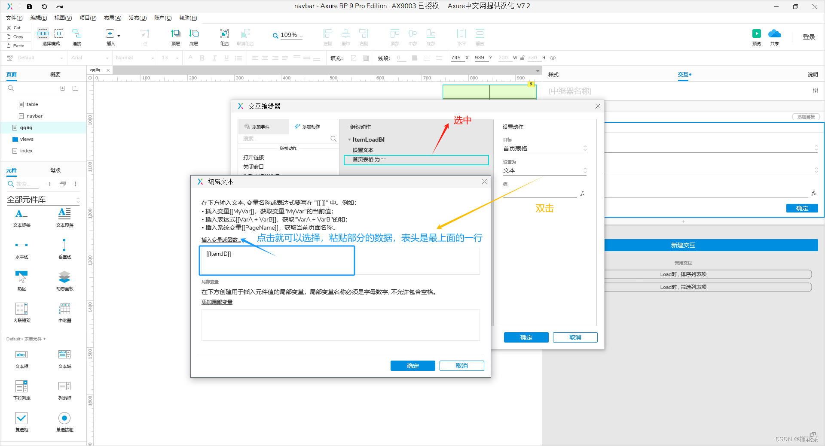Add a new folder in Pages panel
Image resolution: width=825 pixels, height=446 pixels.
pos(76,88)
